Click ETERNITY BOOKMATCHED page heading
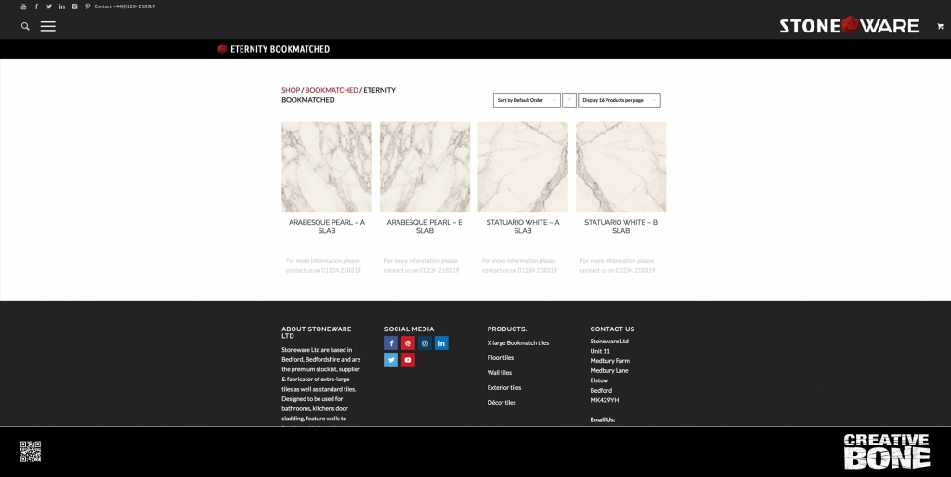This screenshot has height=477, width=951. tap(280, 49)
